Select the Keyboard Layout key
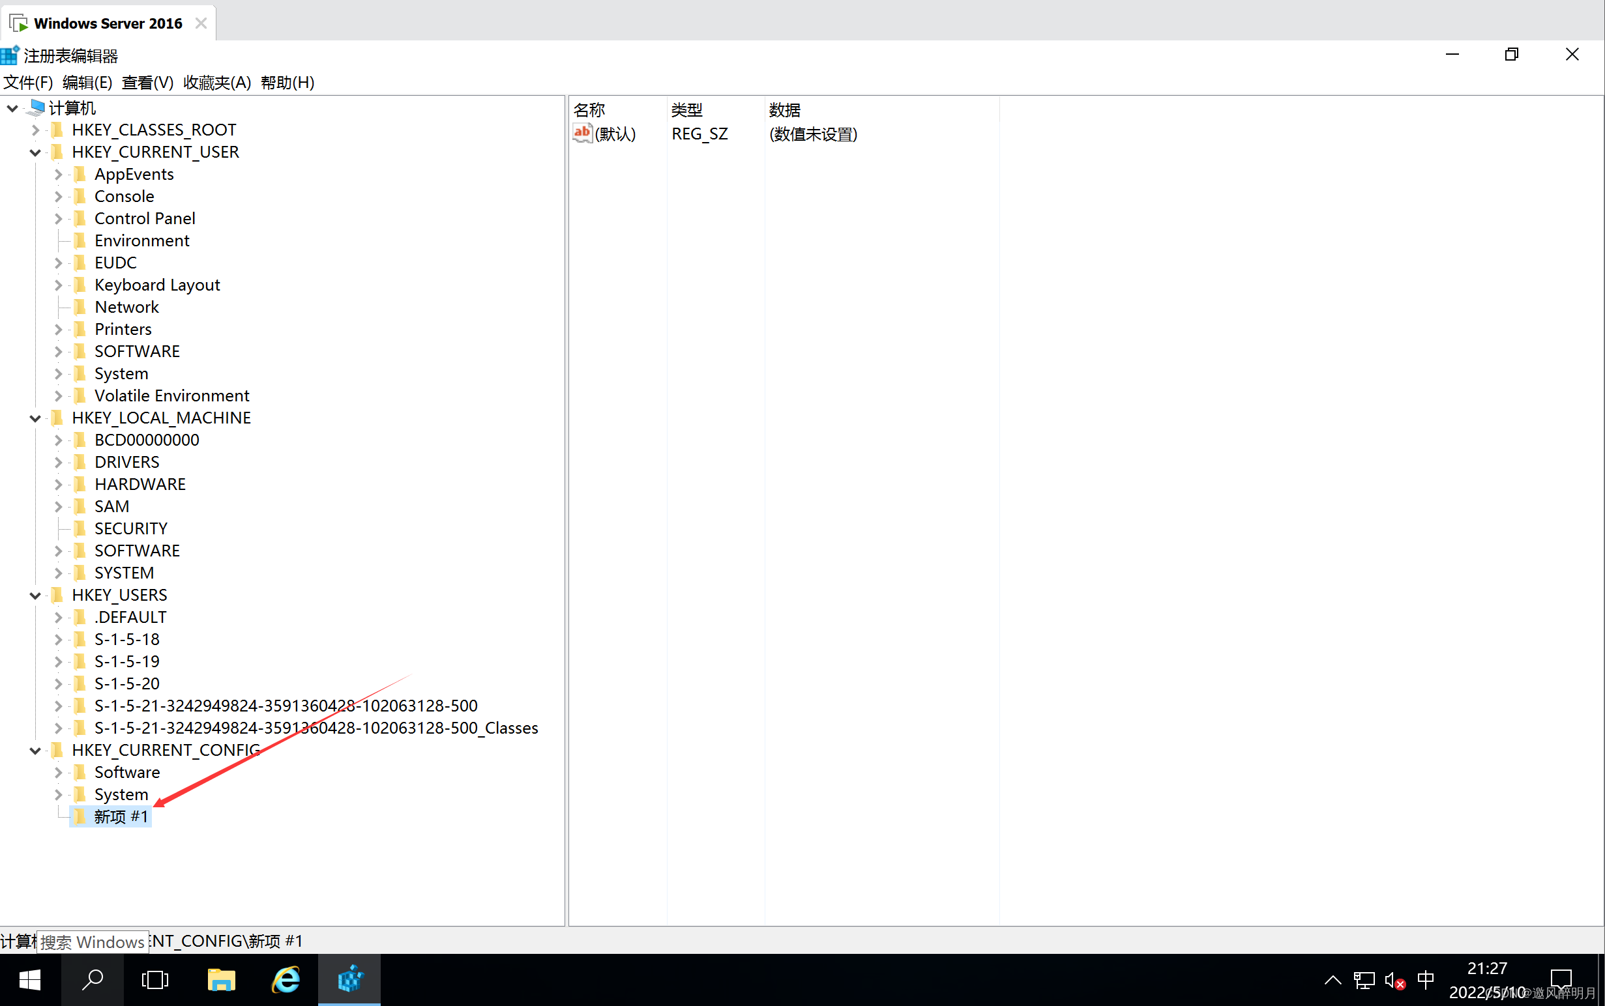This screenshot has height=1006, width=1605. click(157, 285)
